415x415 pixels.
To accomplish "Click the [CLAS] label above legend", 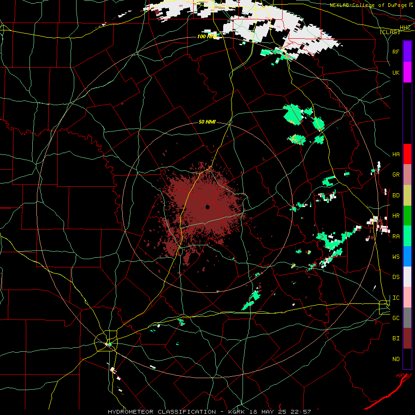I will pos(390,32).
